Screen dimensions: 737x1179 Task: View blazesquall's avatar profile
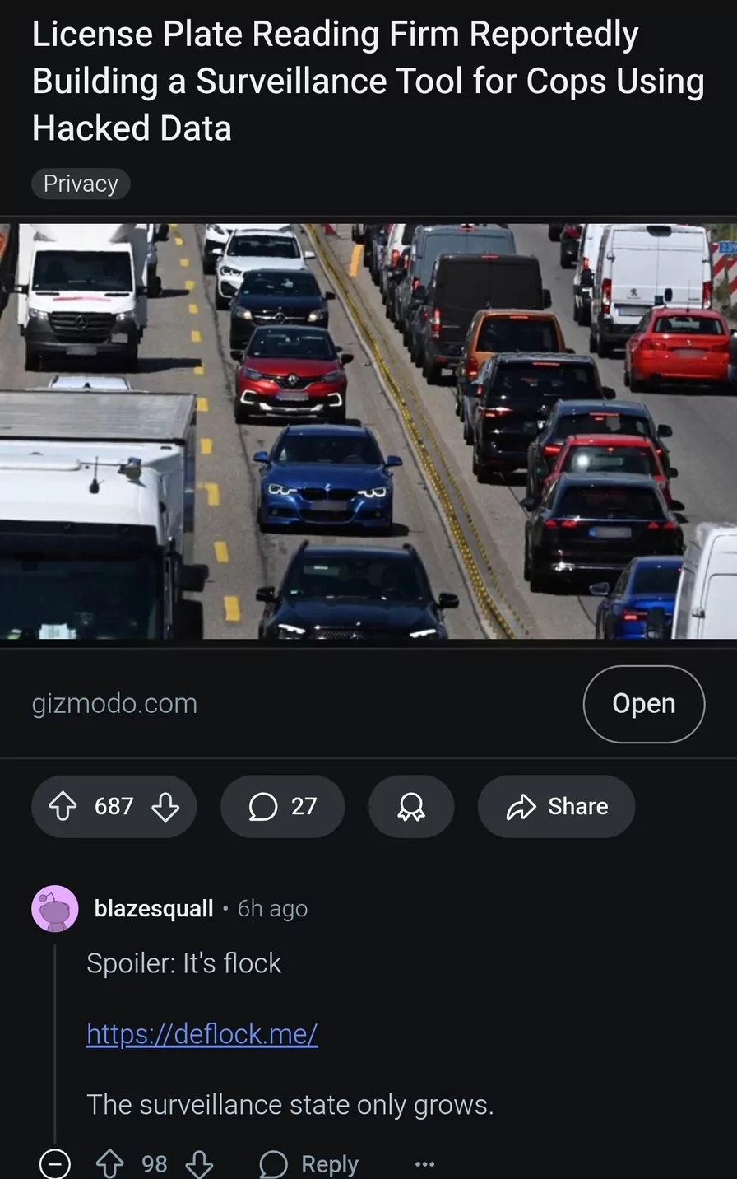(55, 909)
